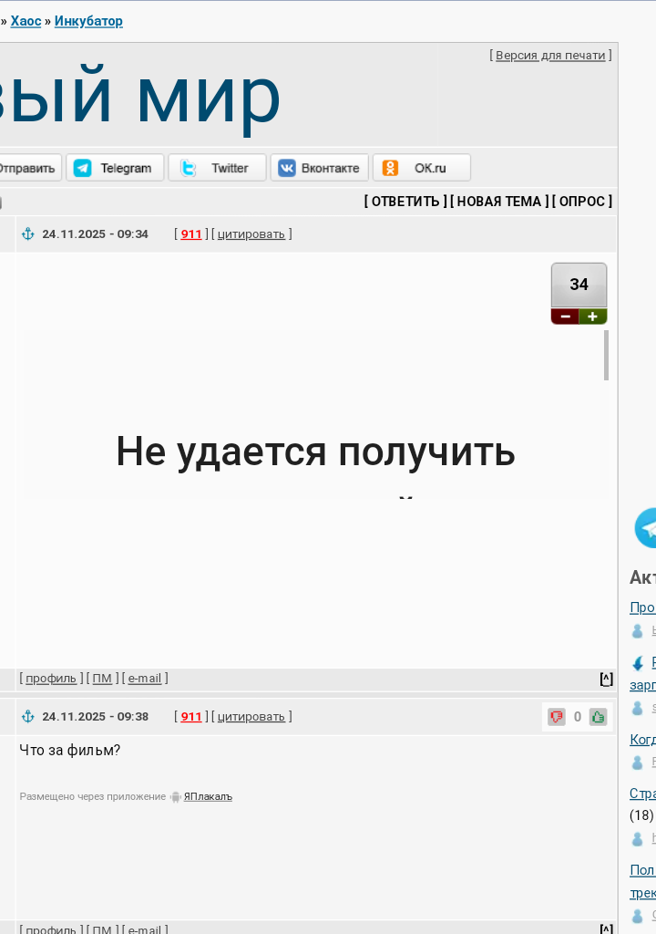Go to the Хаос breadcrumb section
This screenshot has height=934, width=656.
[26, 21]
